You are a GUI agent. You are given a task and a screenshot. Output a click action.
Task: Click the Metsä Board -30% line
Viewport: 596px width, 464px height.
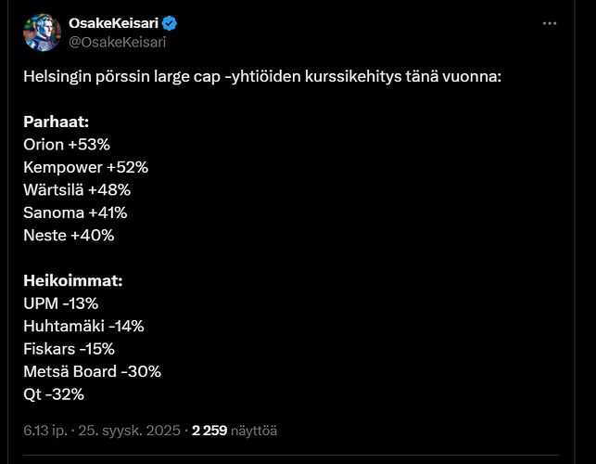coord(92,371)
